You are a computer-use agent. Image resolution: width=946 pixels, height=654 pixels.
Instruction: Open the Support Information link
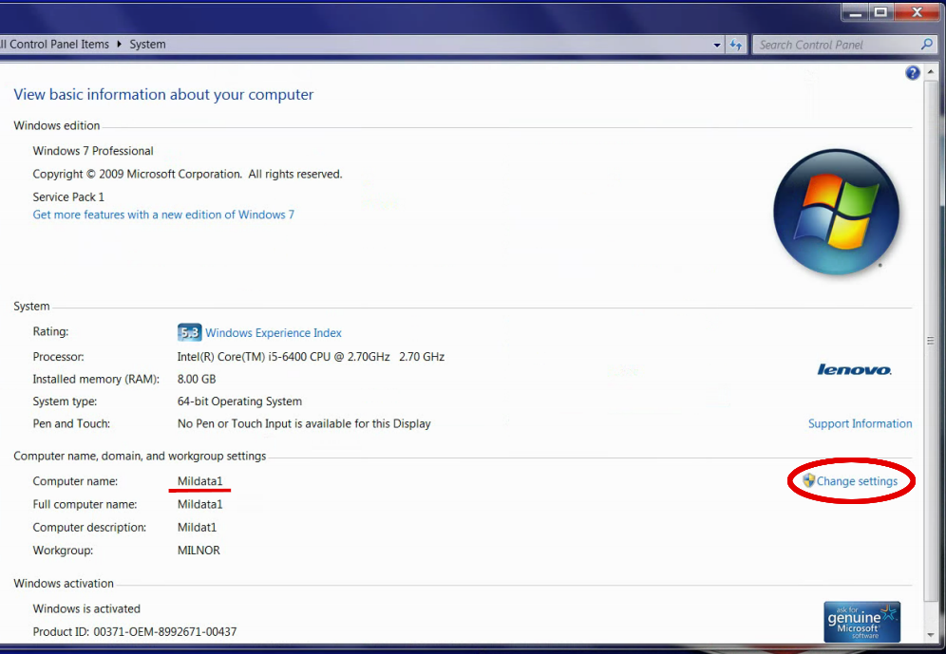tap(860, 423)
